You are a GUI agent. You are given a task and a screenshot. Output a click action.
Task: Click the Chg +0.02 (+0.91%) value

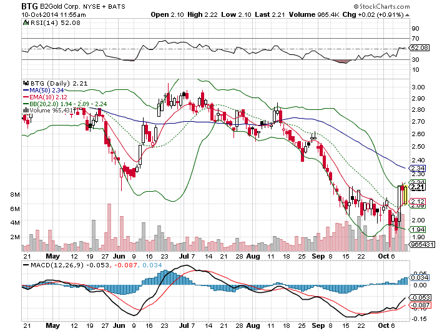373,14
